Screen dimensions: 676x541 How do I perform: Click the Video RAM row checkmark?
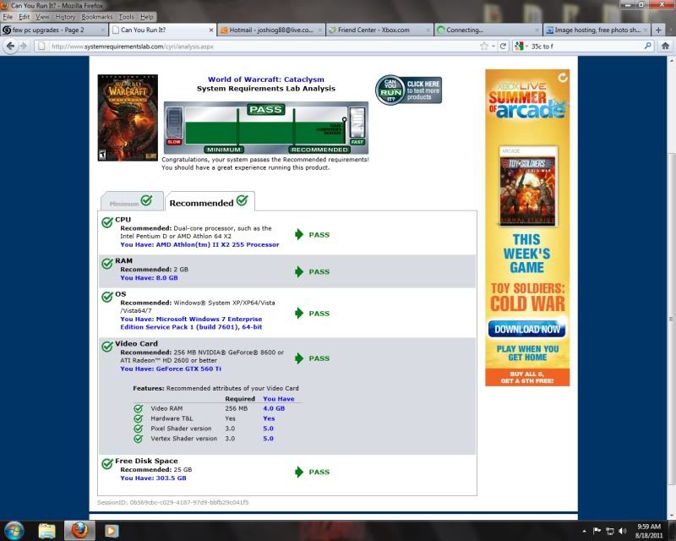pos(139,408)
